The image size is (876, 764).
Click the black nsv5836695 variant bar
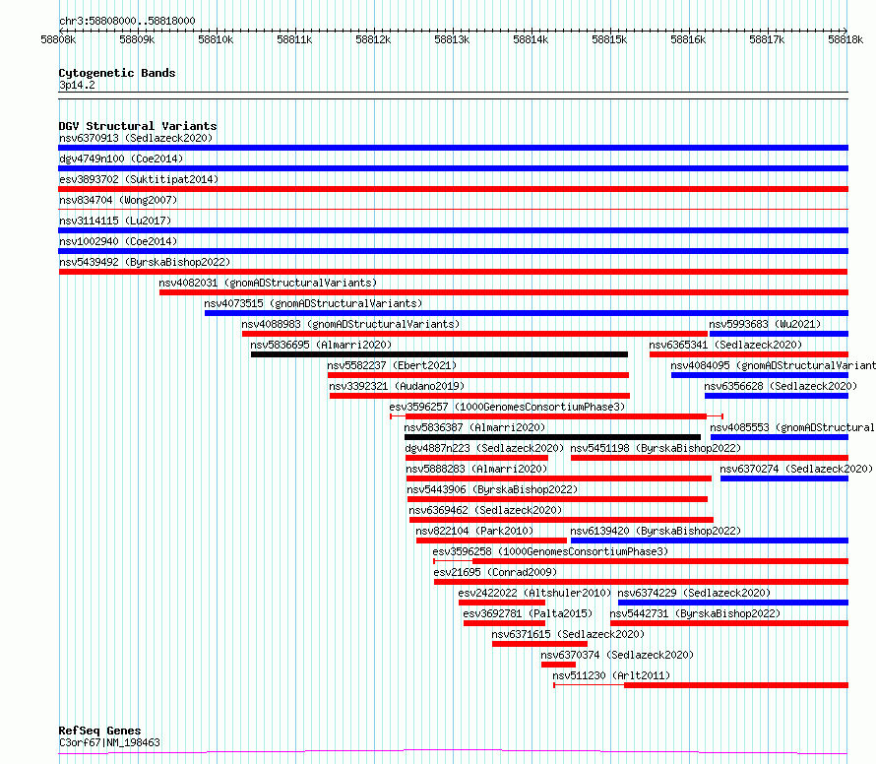(x=439, y=354)
